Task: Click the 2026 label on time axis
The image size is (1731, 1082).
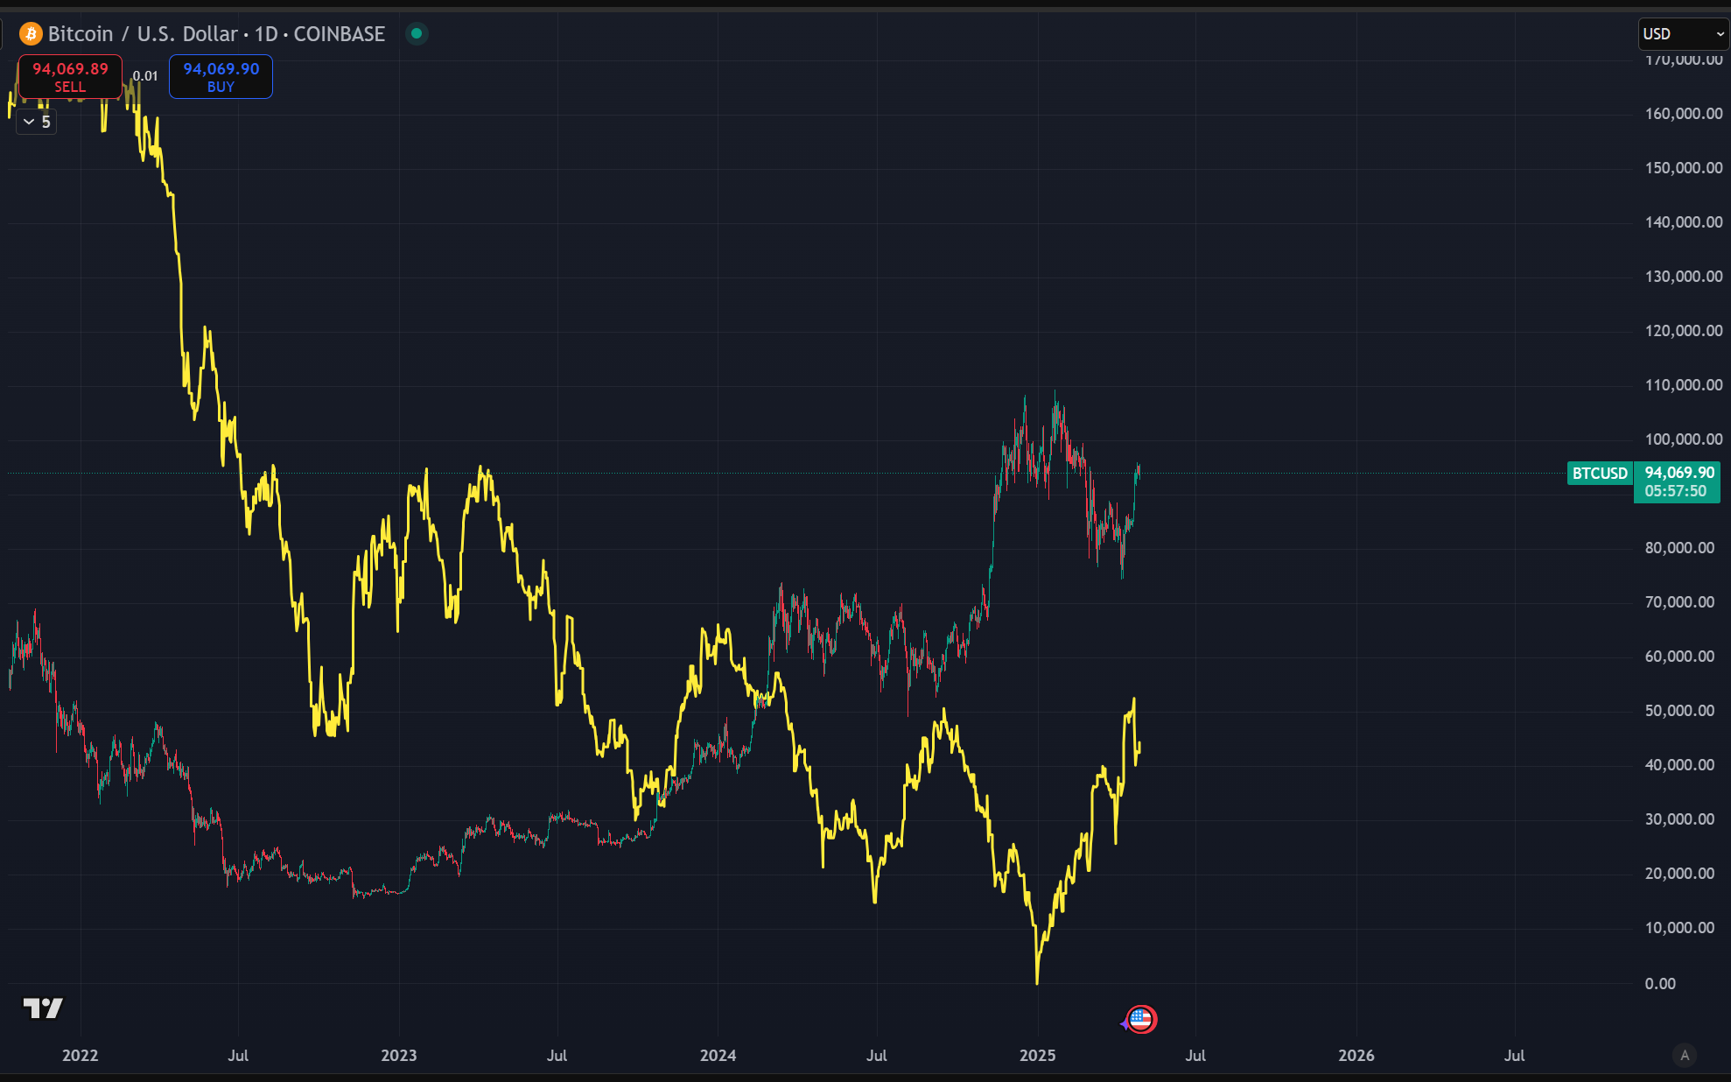Action: pyautogui.click(x=1356, y=1055)
